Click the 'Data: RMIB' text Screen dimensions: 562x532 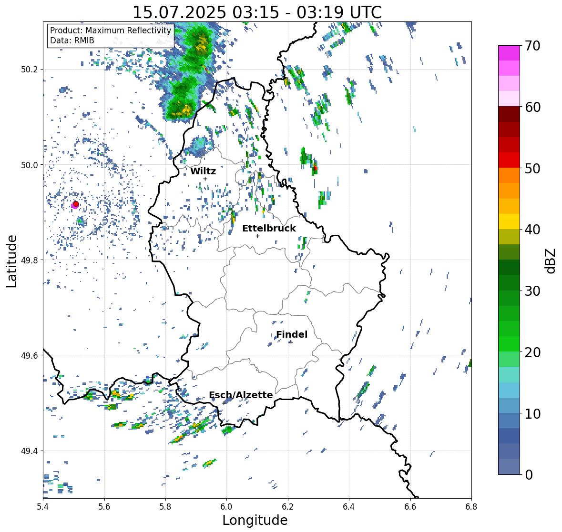click(x=72, y=40)
